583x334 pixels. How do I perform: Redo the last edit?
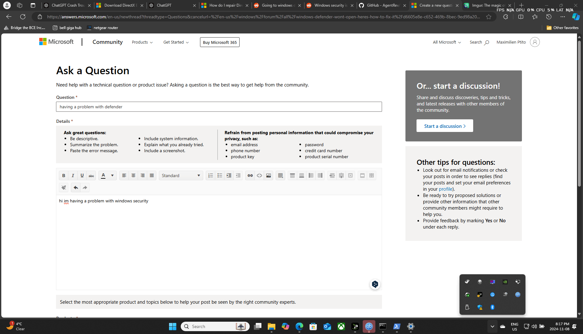click(x=85, y=188)
